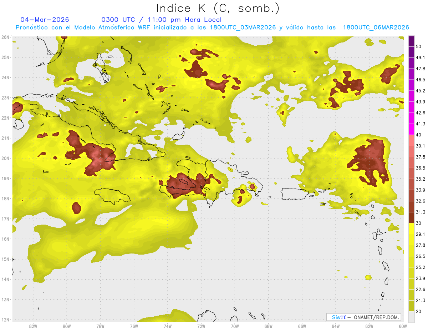
Task: Click the colorbar label '31.3'
Action: pyautogui.click(x=421, y=212)
